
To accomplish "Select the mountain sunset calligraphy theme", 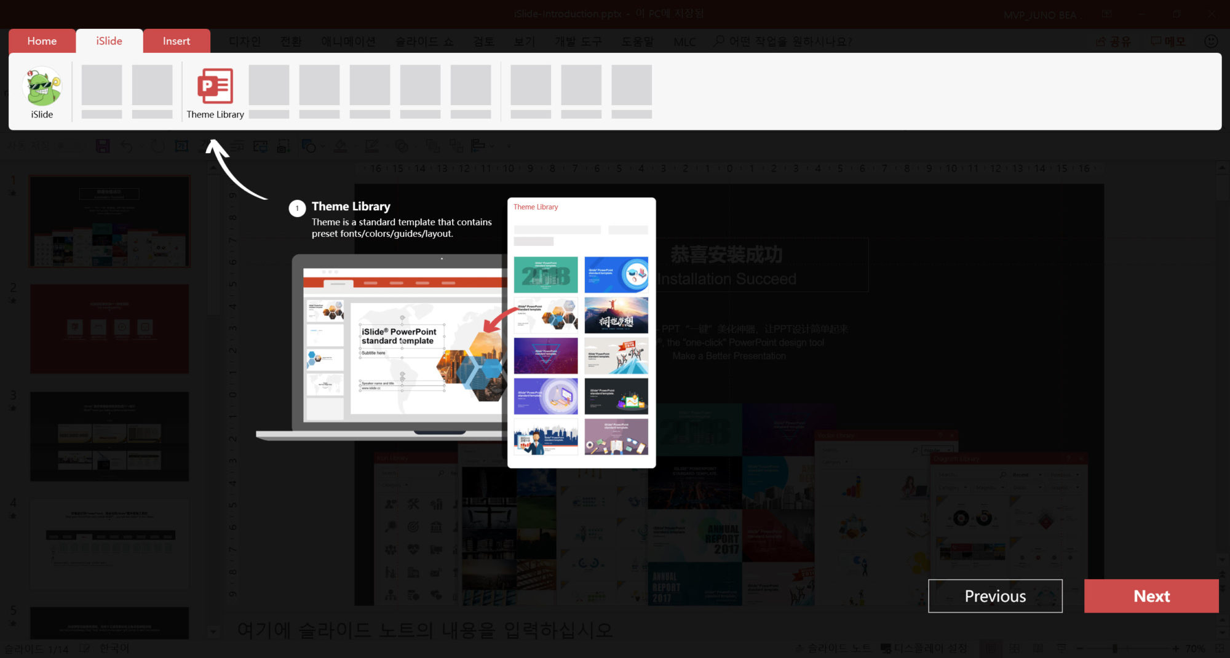I will (616, 315).
